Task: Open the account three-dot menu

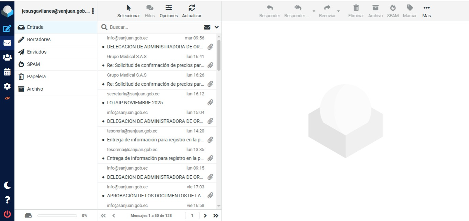Action: coord(93,11)
